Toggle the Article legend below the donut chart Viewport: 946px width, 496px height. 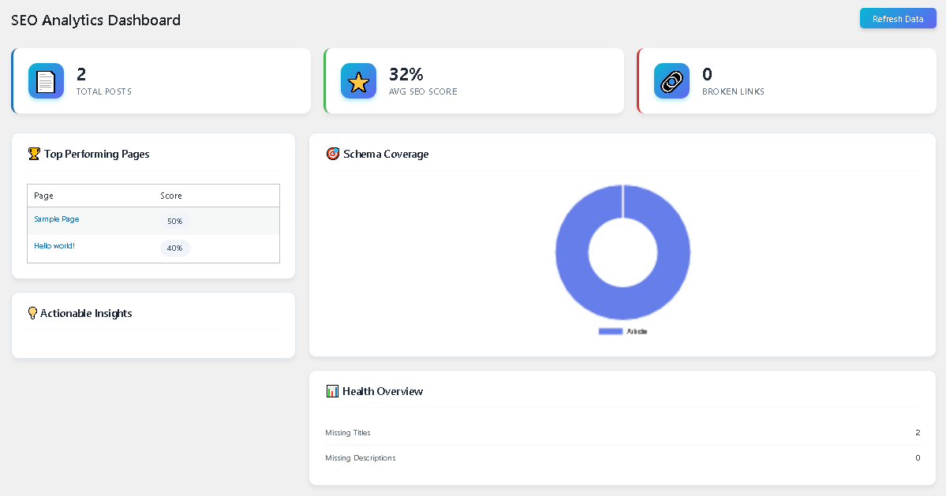pyautogui.click(x=623, y=330)
